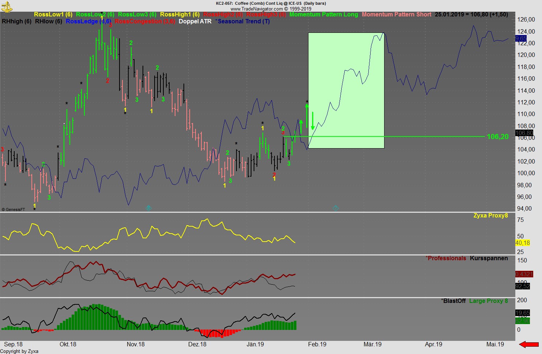Click the yellow 40,18 value tag
542x354 pixels.
coord(523,243)
